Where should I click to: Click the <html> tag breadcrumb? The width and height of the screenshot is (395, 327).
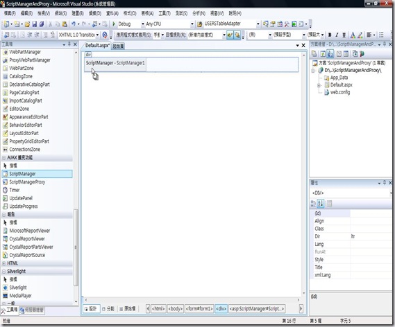coord(158,308)
